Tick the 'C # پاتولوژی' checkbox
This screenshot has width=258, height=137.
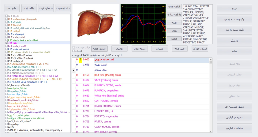pos(6,22)
